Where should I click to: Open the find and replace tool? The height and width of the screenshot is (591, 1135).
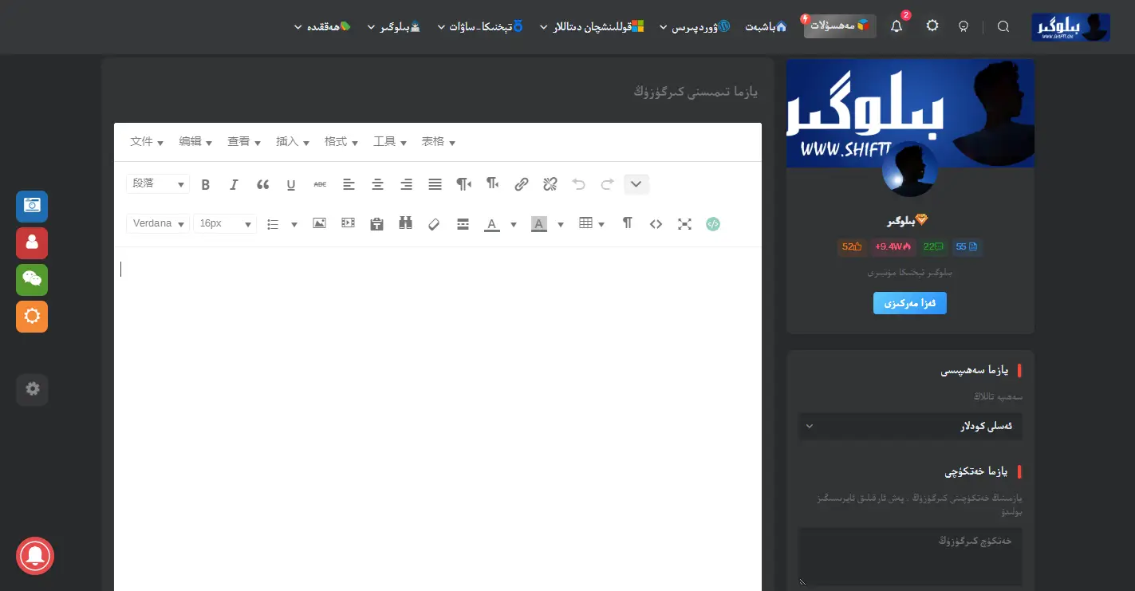click(405, 224)
